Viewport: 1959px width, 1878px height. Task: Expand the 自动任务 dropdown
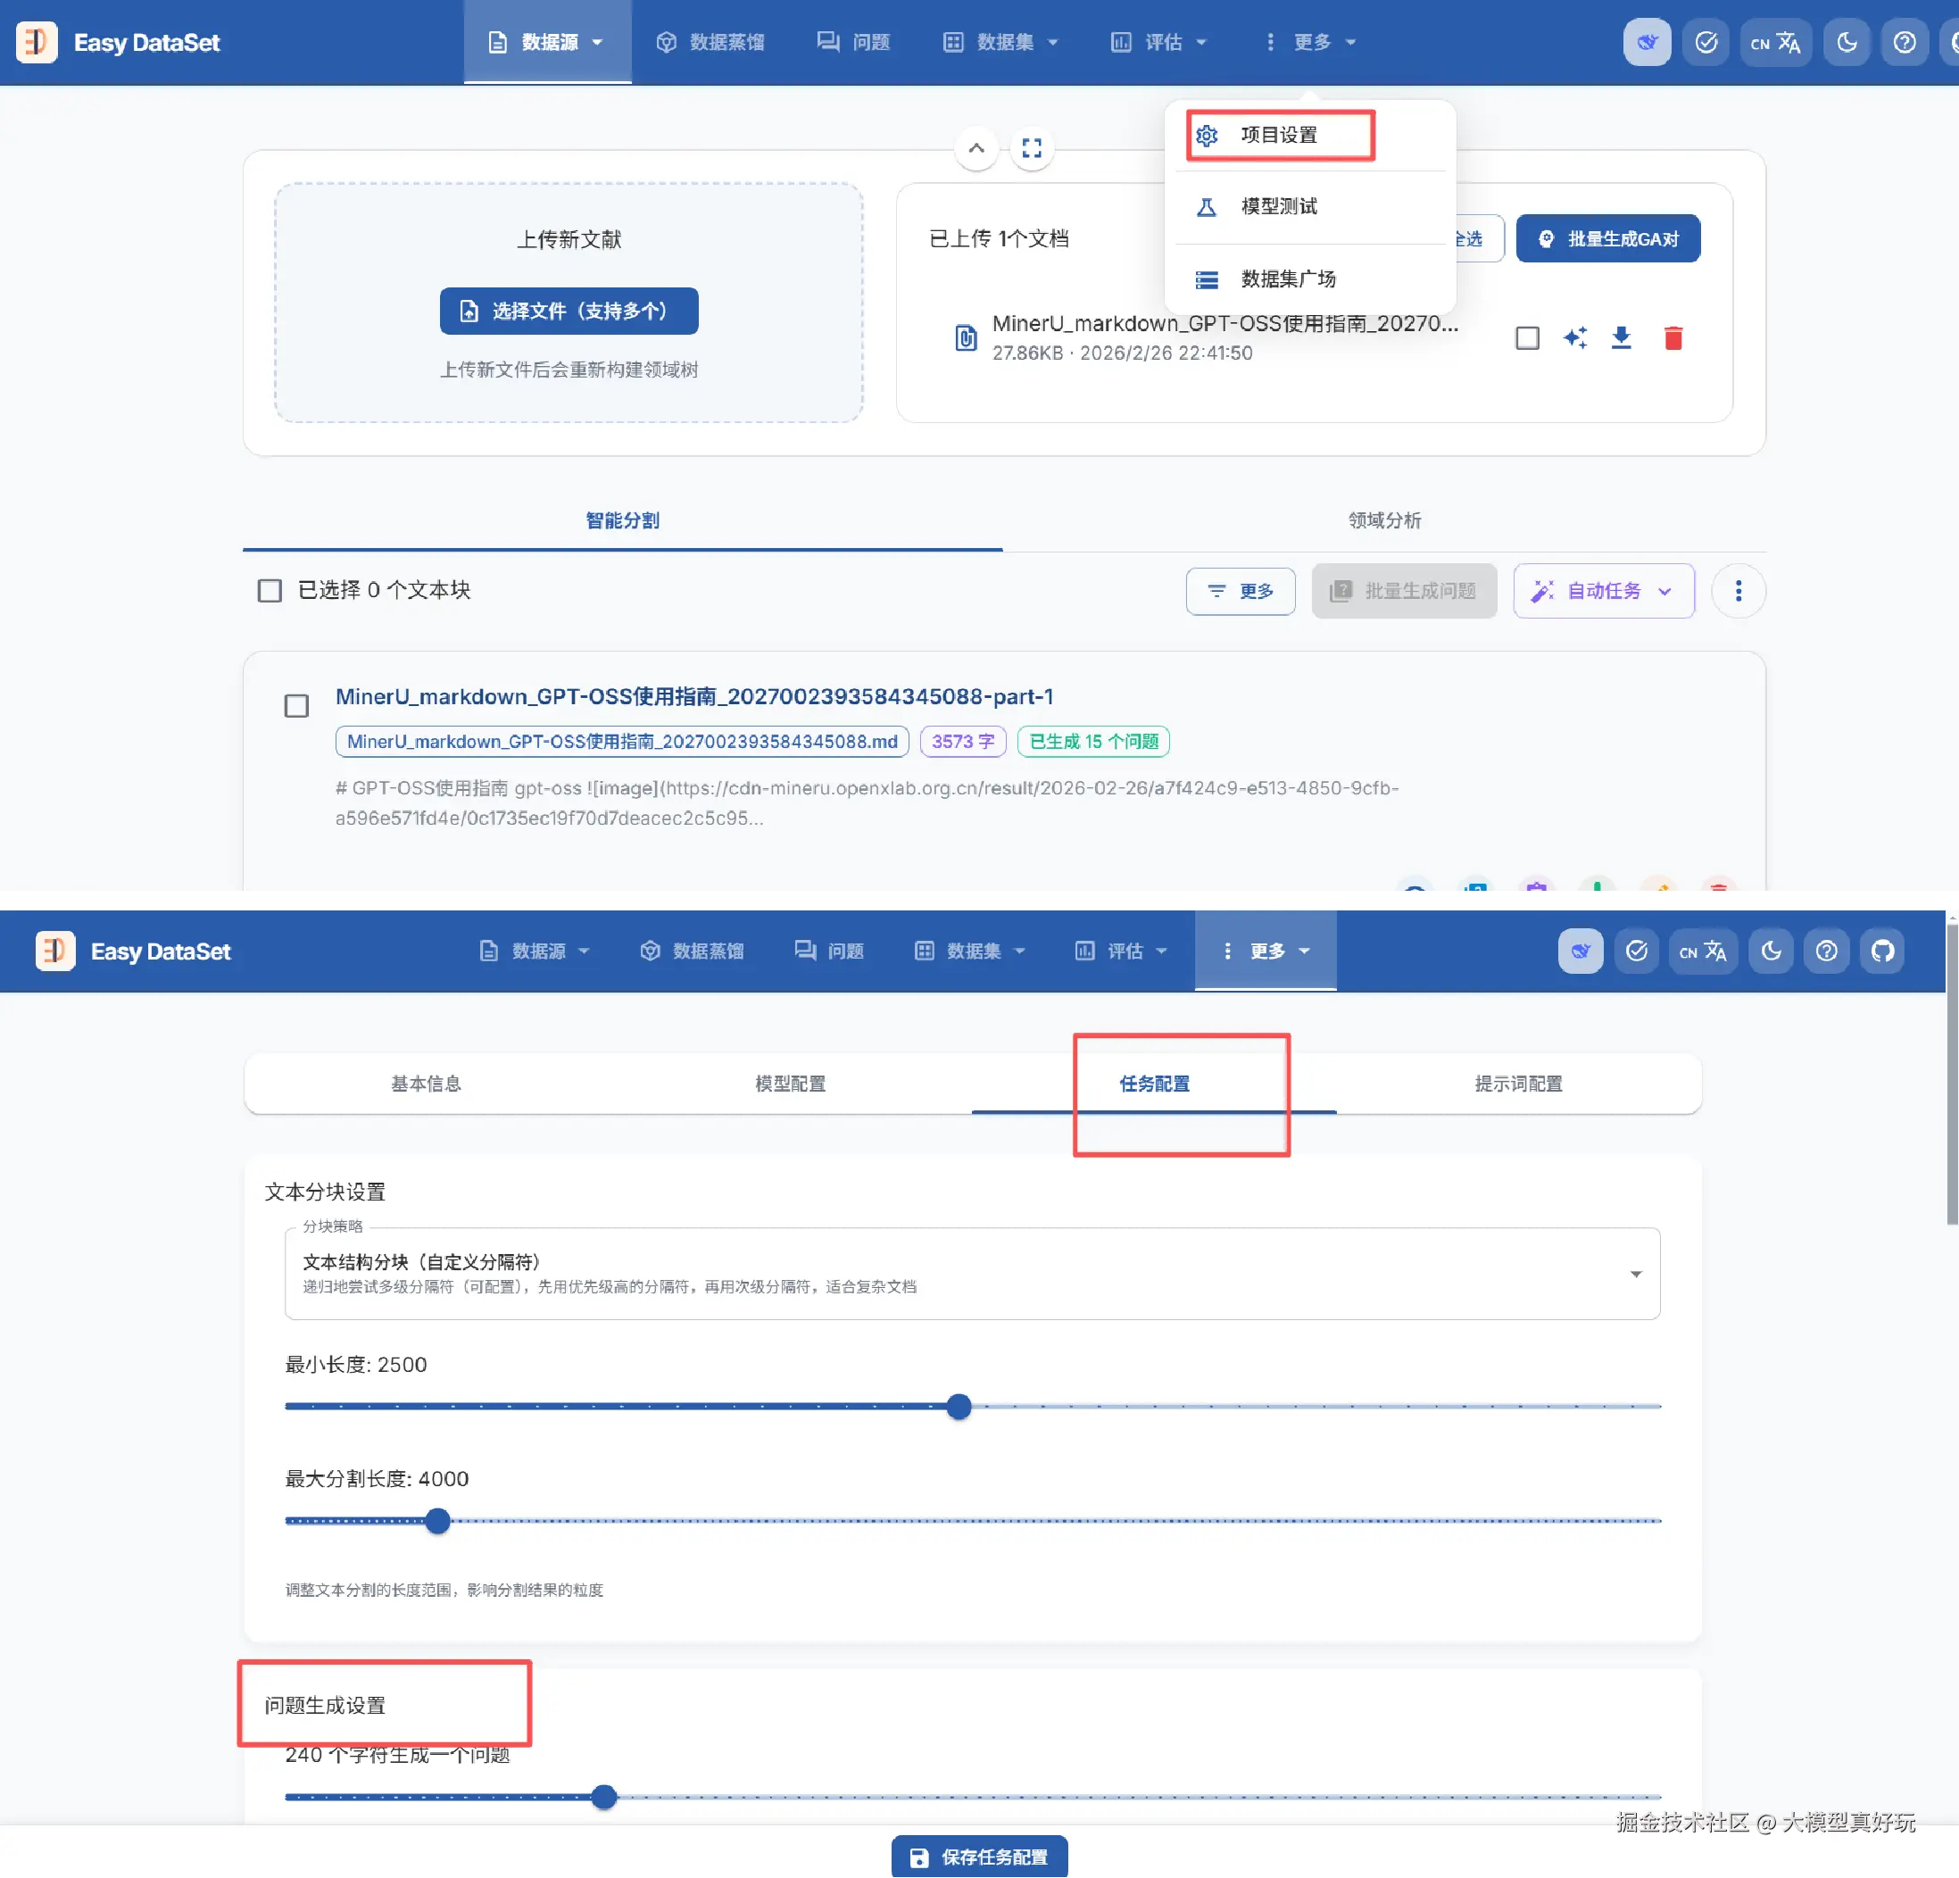pyautogui.click(x=1603, y=591)
